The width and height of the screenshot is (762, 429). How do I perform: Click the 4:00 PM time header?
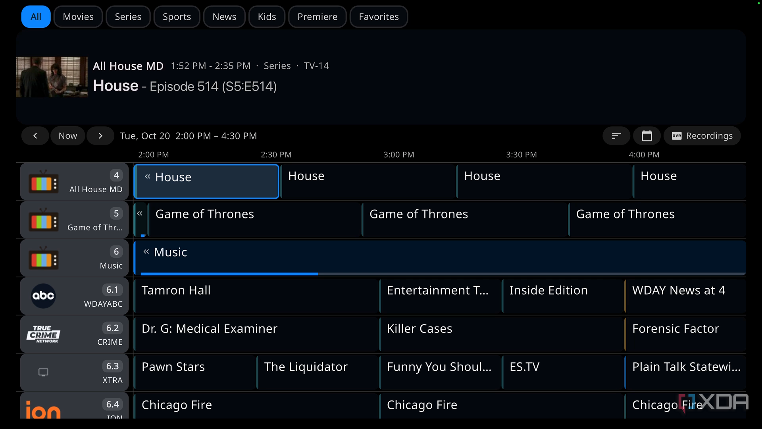pyautogui.click(x=644, y=155)
